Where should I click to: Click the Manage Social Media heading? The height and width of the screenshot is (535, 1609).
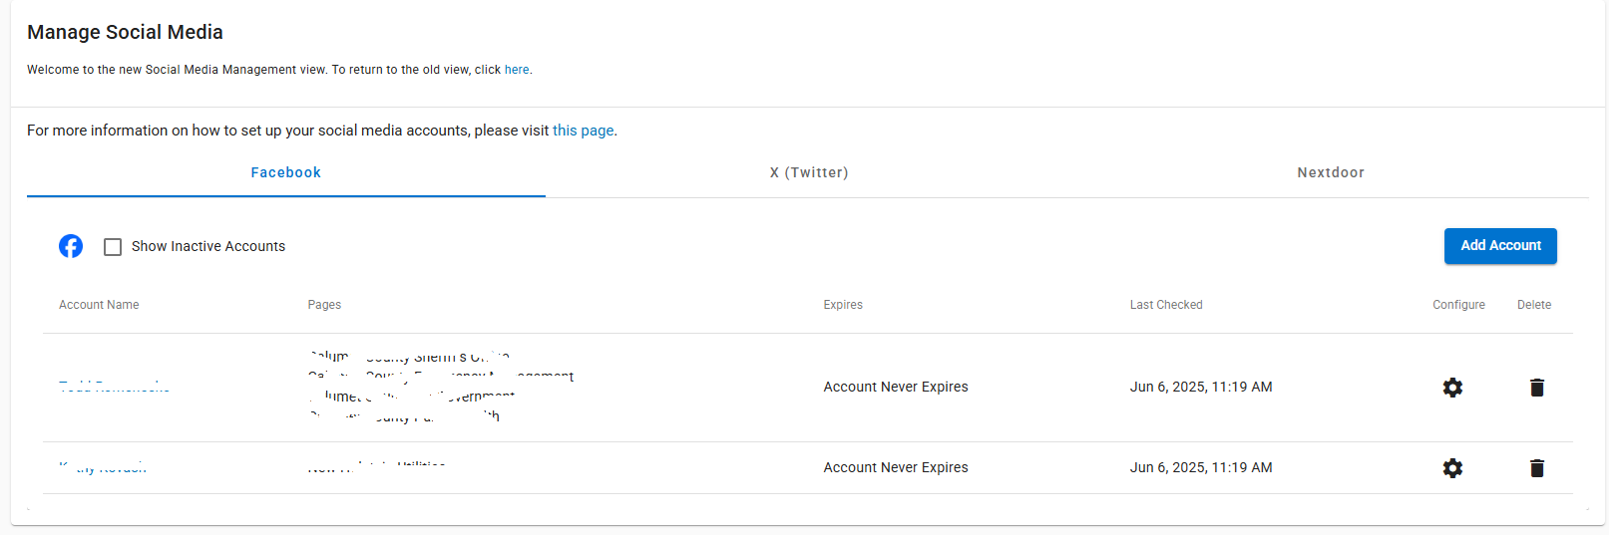(125, 32)
